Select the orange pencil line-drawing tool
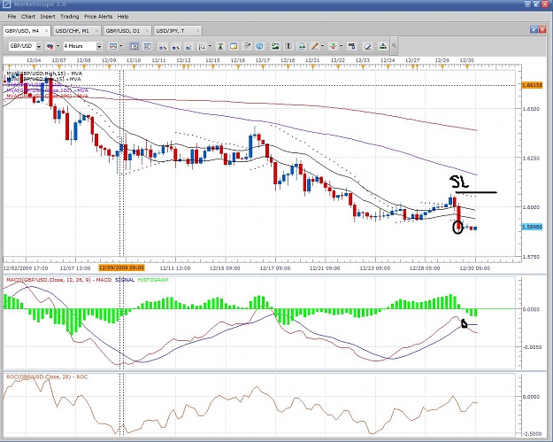The width and height of the screenshot is (553, 442). pos(314,46)
